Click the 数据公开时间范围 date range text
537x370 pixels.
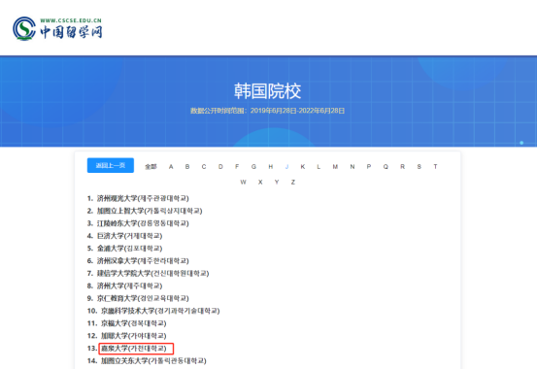click(267, 111)
